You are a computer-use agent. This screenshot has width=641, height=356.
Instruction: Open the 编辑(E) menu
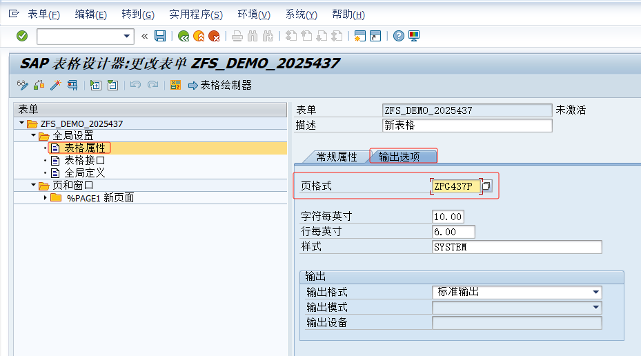point(91,14)
